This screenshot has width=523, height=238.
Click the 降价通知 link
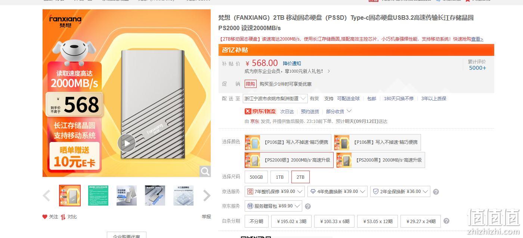click(x=292, y=64)
